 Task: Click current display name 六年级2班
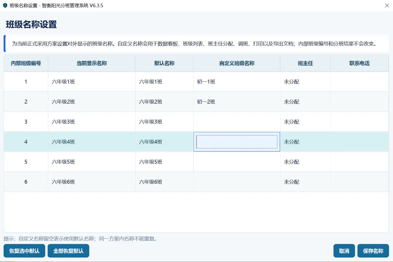92,102
